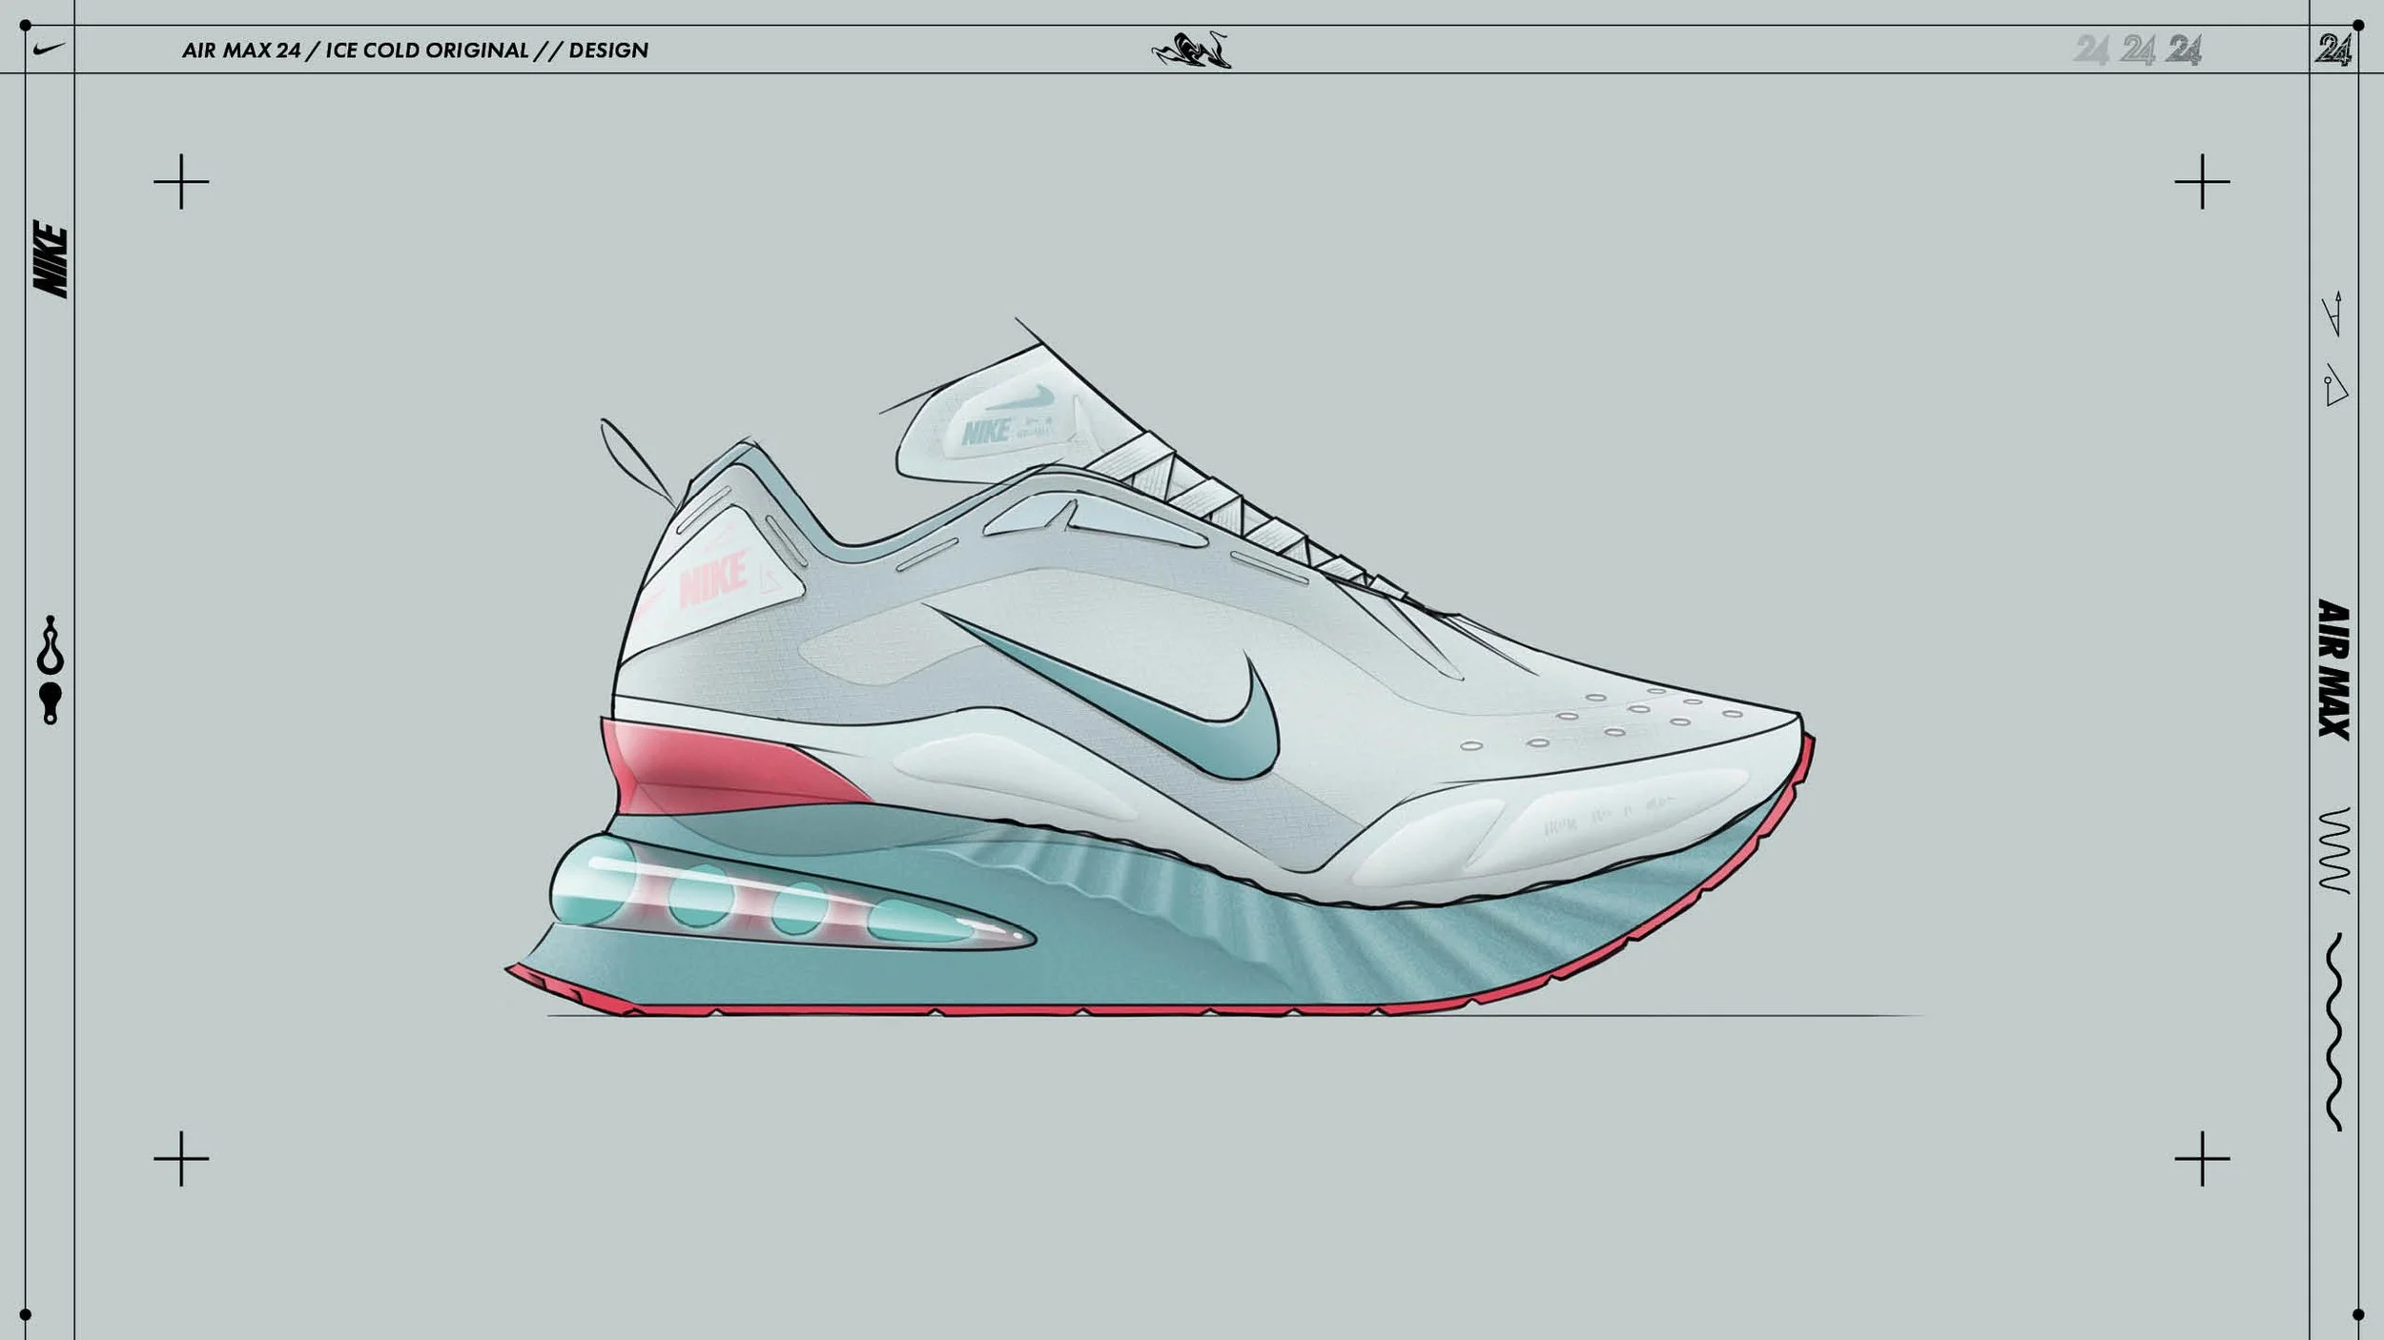
Task: Expand the bottom-right crosshair registration marker
Action: (x=2205, y=1158)
